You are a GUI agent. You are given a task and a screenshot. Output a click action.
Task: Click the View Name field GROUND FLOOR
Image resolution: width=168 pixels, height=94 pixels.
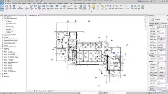pos(161,77)
